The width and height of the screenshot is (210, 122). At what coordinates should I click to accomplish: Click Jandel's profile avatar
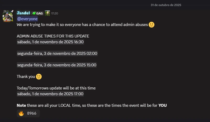pyautogui.click(x=8, y=16)
